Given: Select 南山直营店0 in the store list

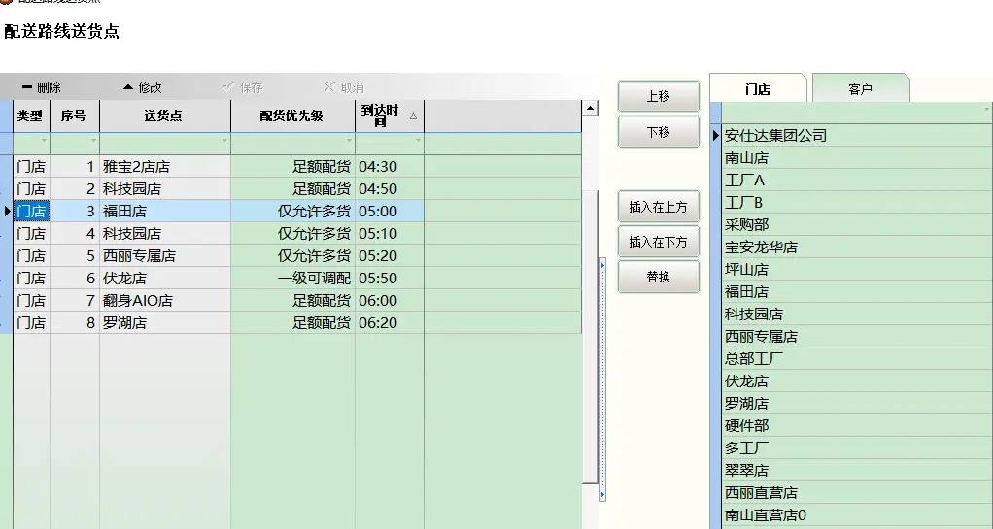Looking at the screenshot, I should click(858, 515).
